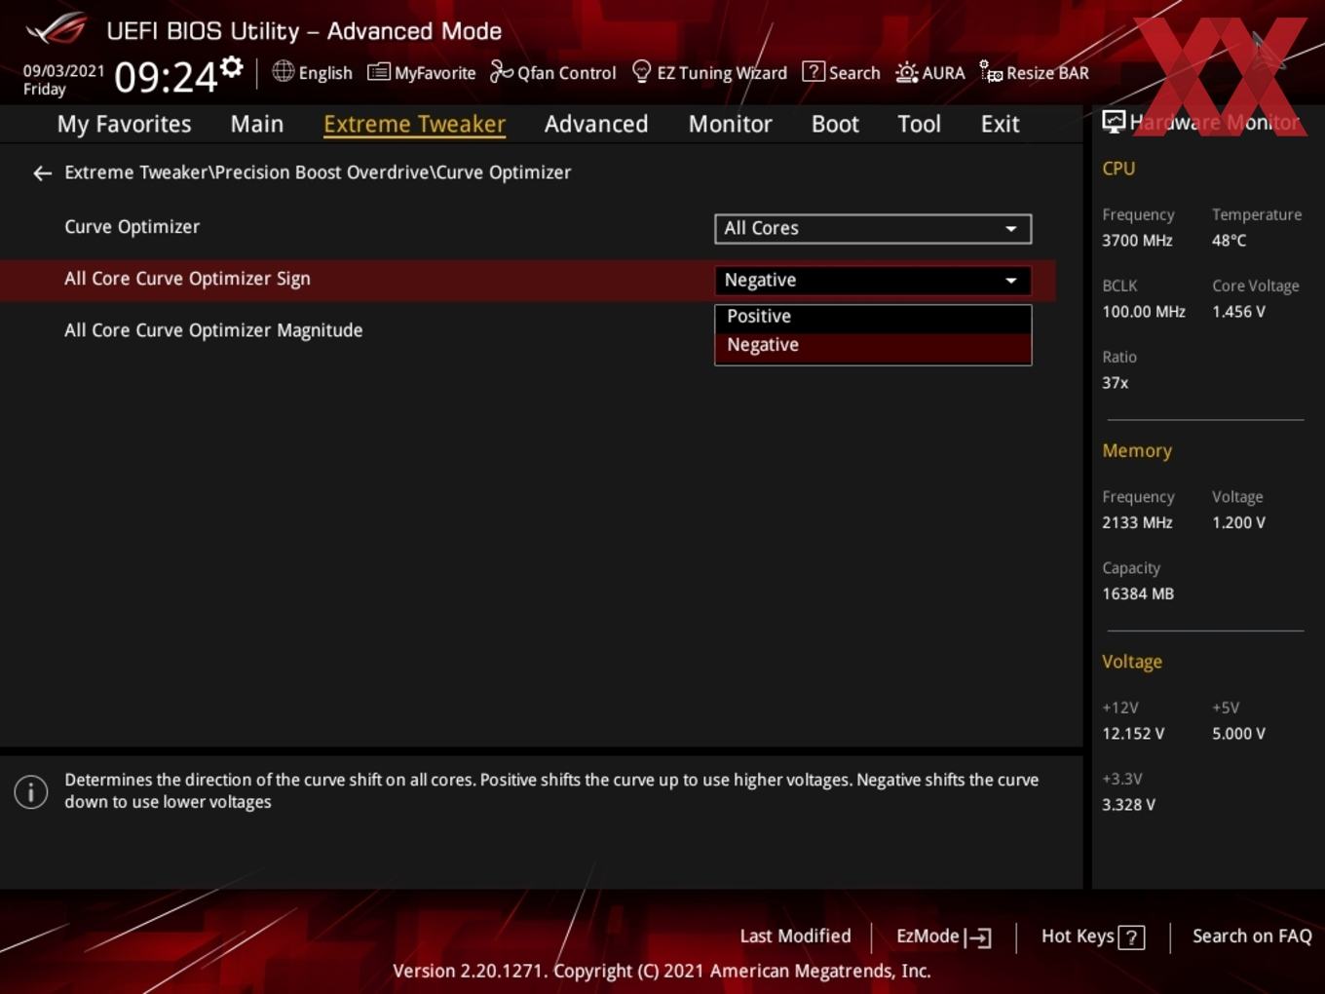Select the Extreme Tweaker tab
Image resolution: width=1325 pixels, height=994 pixels.
pos(414,124)
